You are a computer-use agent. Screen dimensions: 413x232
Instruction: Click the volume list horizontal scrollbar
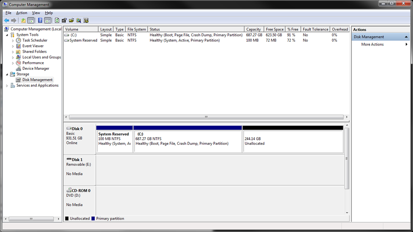pyautogui.click(x=206, y=117)
